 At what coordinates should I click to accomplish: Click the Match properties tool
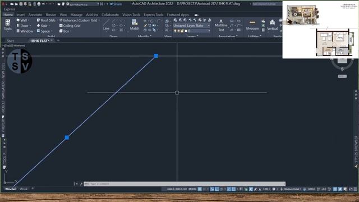(x=135, y=25)
